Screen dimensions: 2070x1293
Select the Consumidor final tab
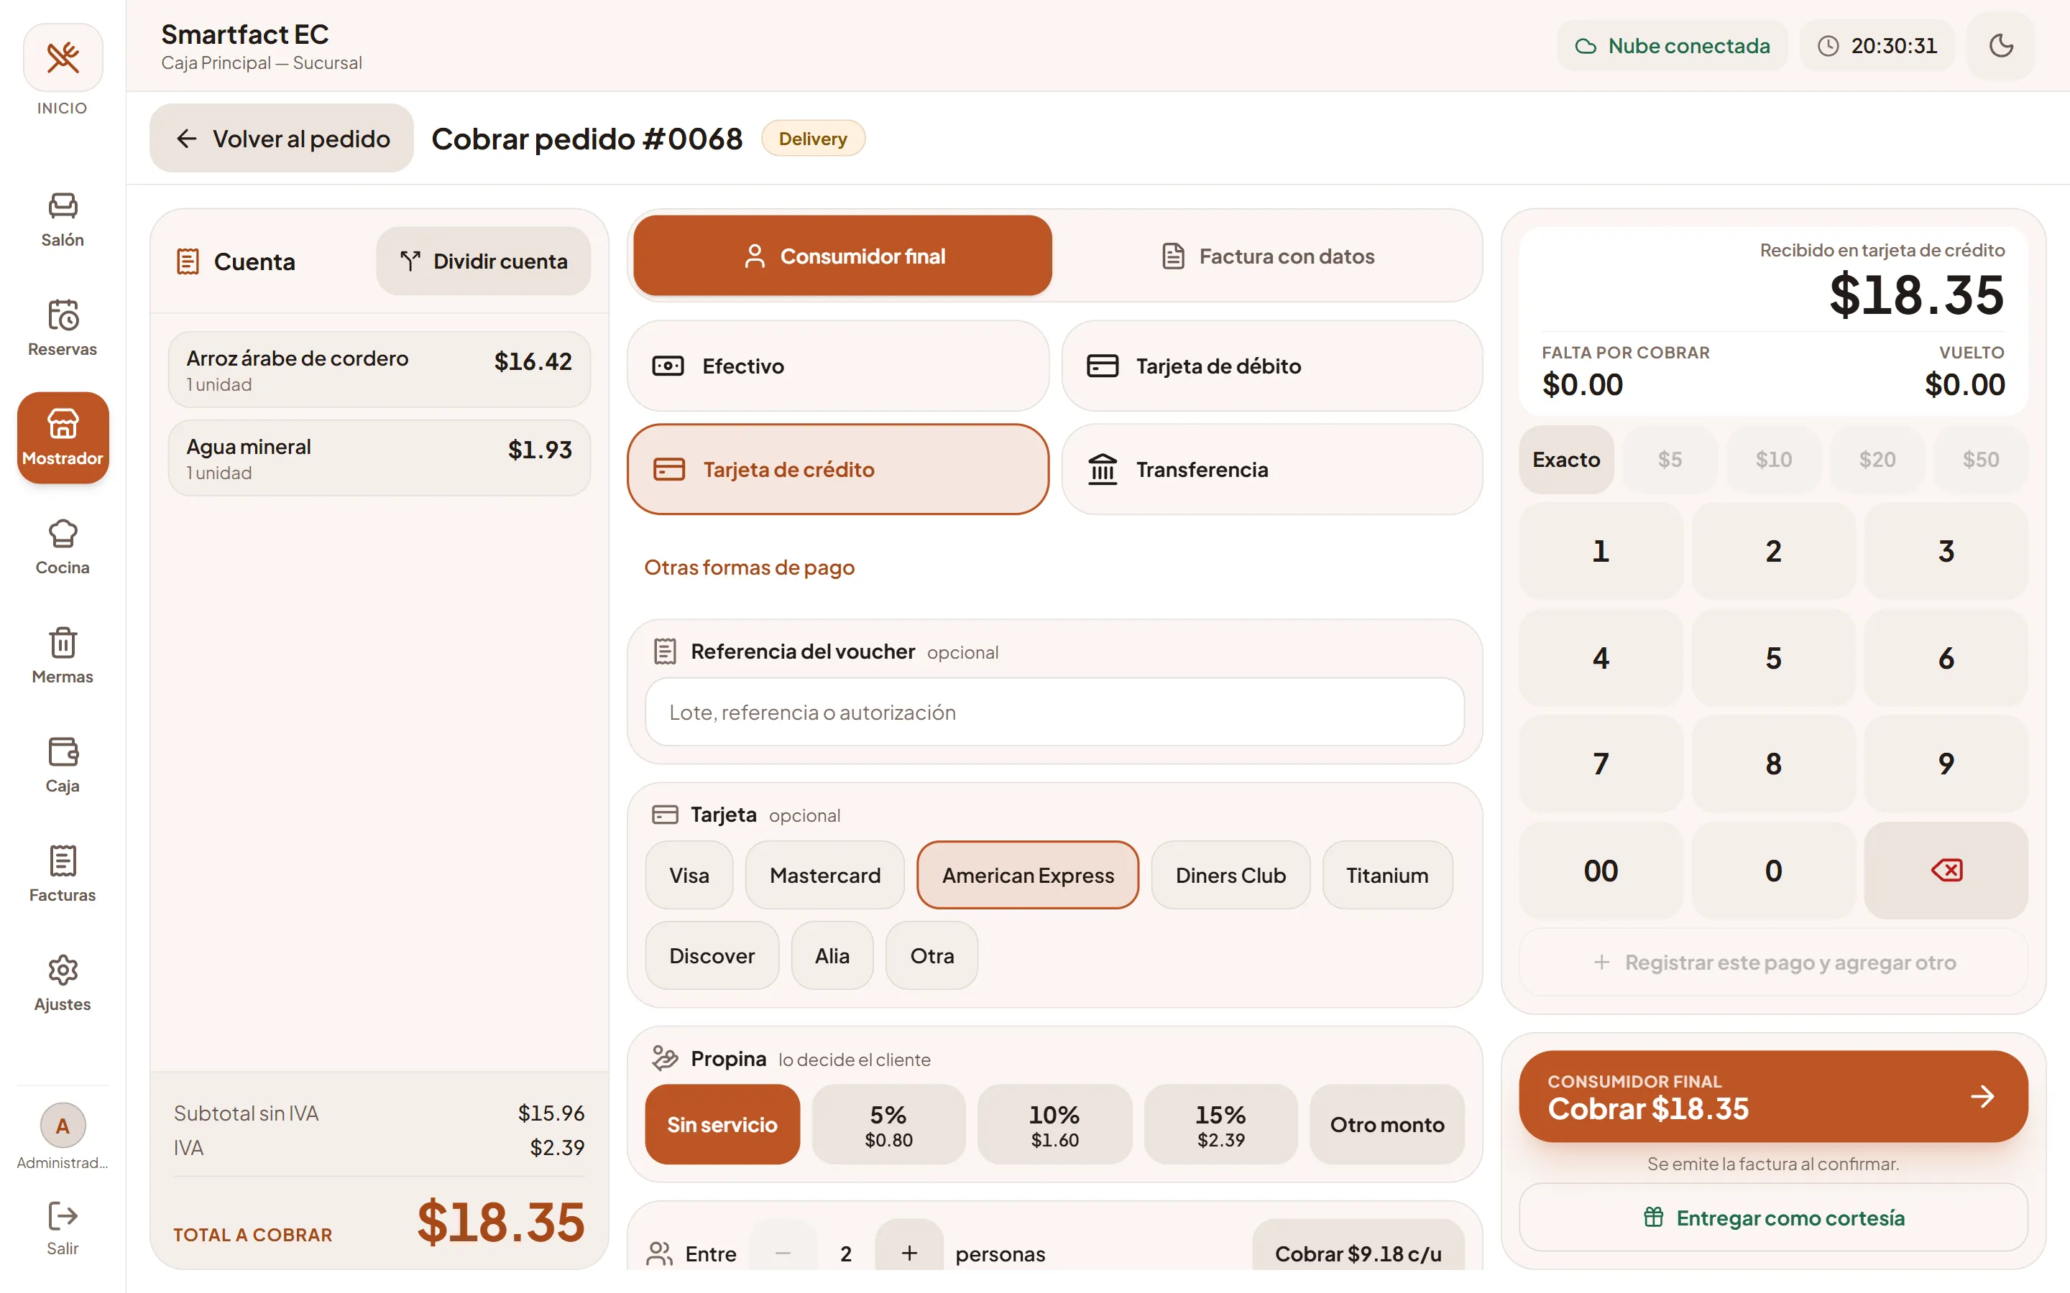[842, 256]
